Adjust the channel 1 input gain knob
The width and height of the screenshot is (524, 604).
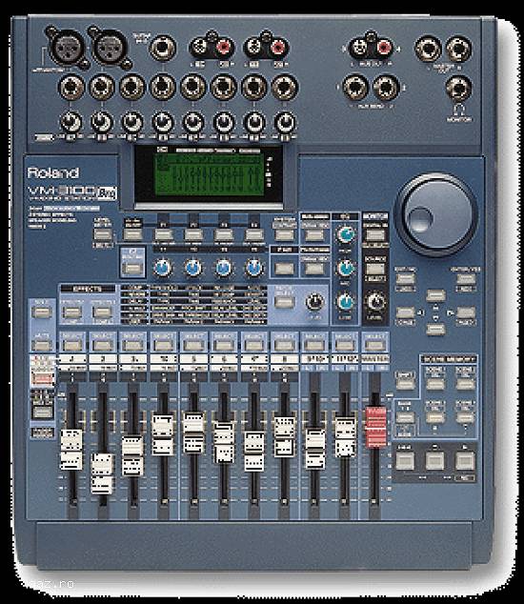coord(71,123)
